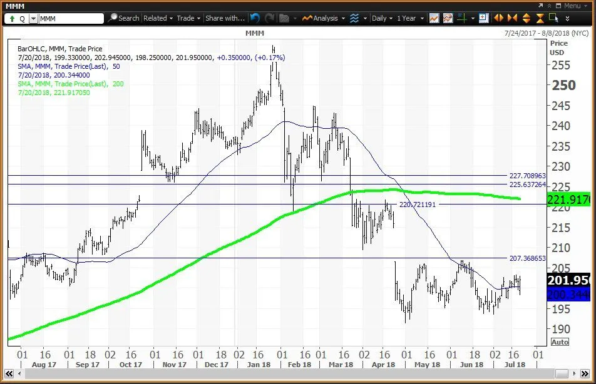The image size is (596, 384).
Task: Click the horizontal scrollbar thumb
Action: (562, 374)
